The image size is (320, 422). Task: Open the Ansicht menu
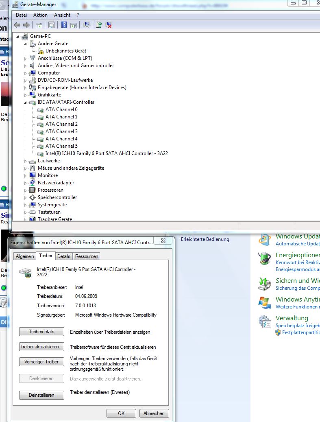click(x=62, y=15)
